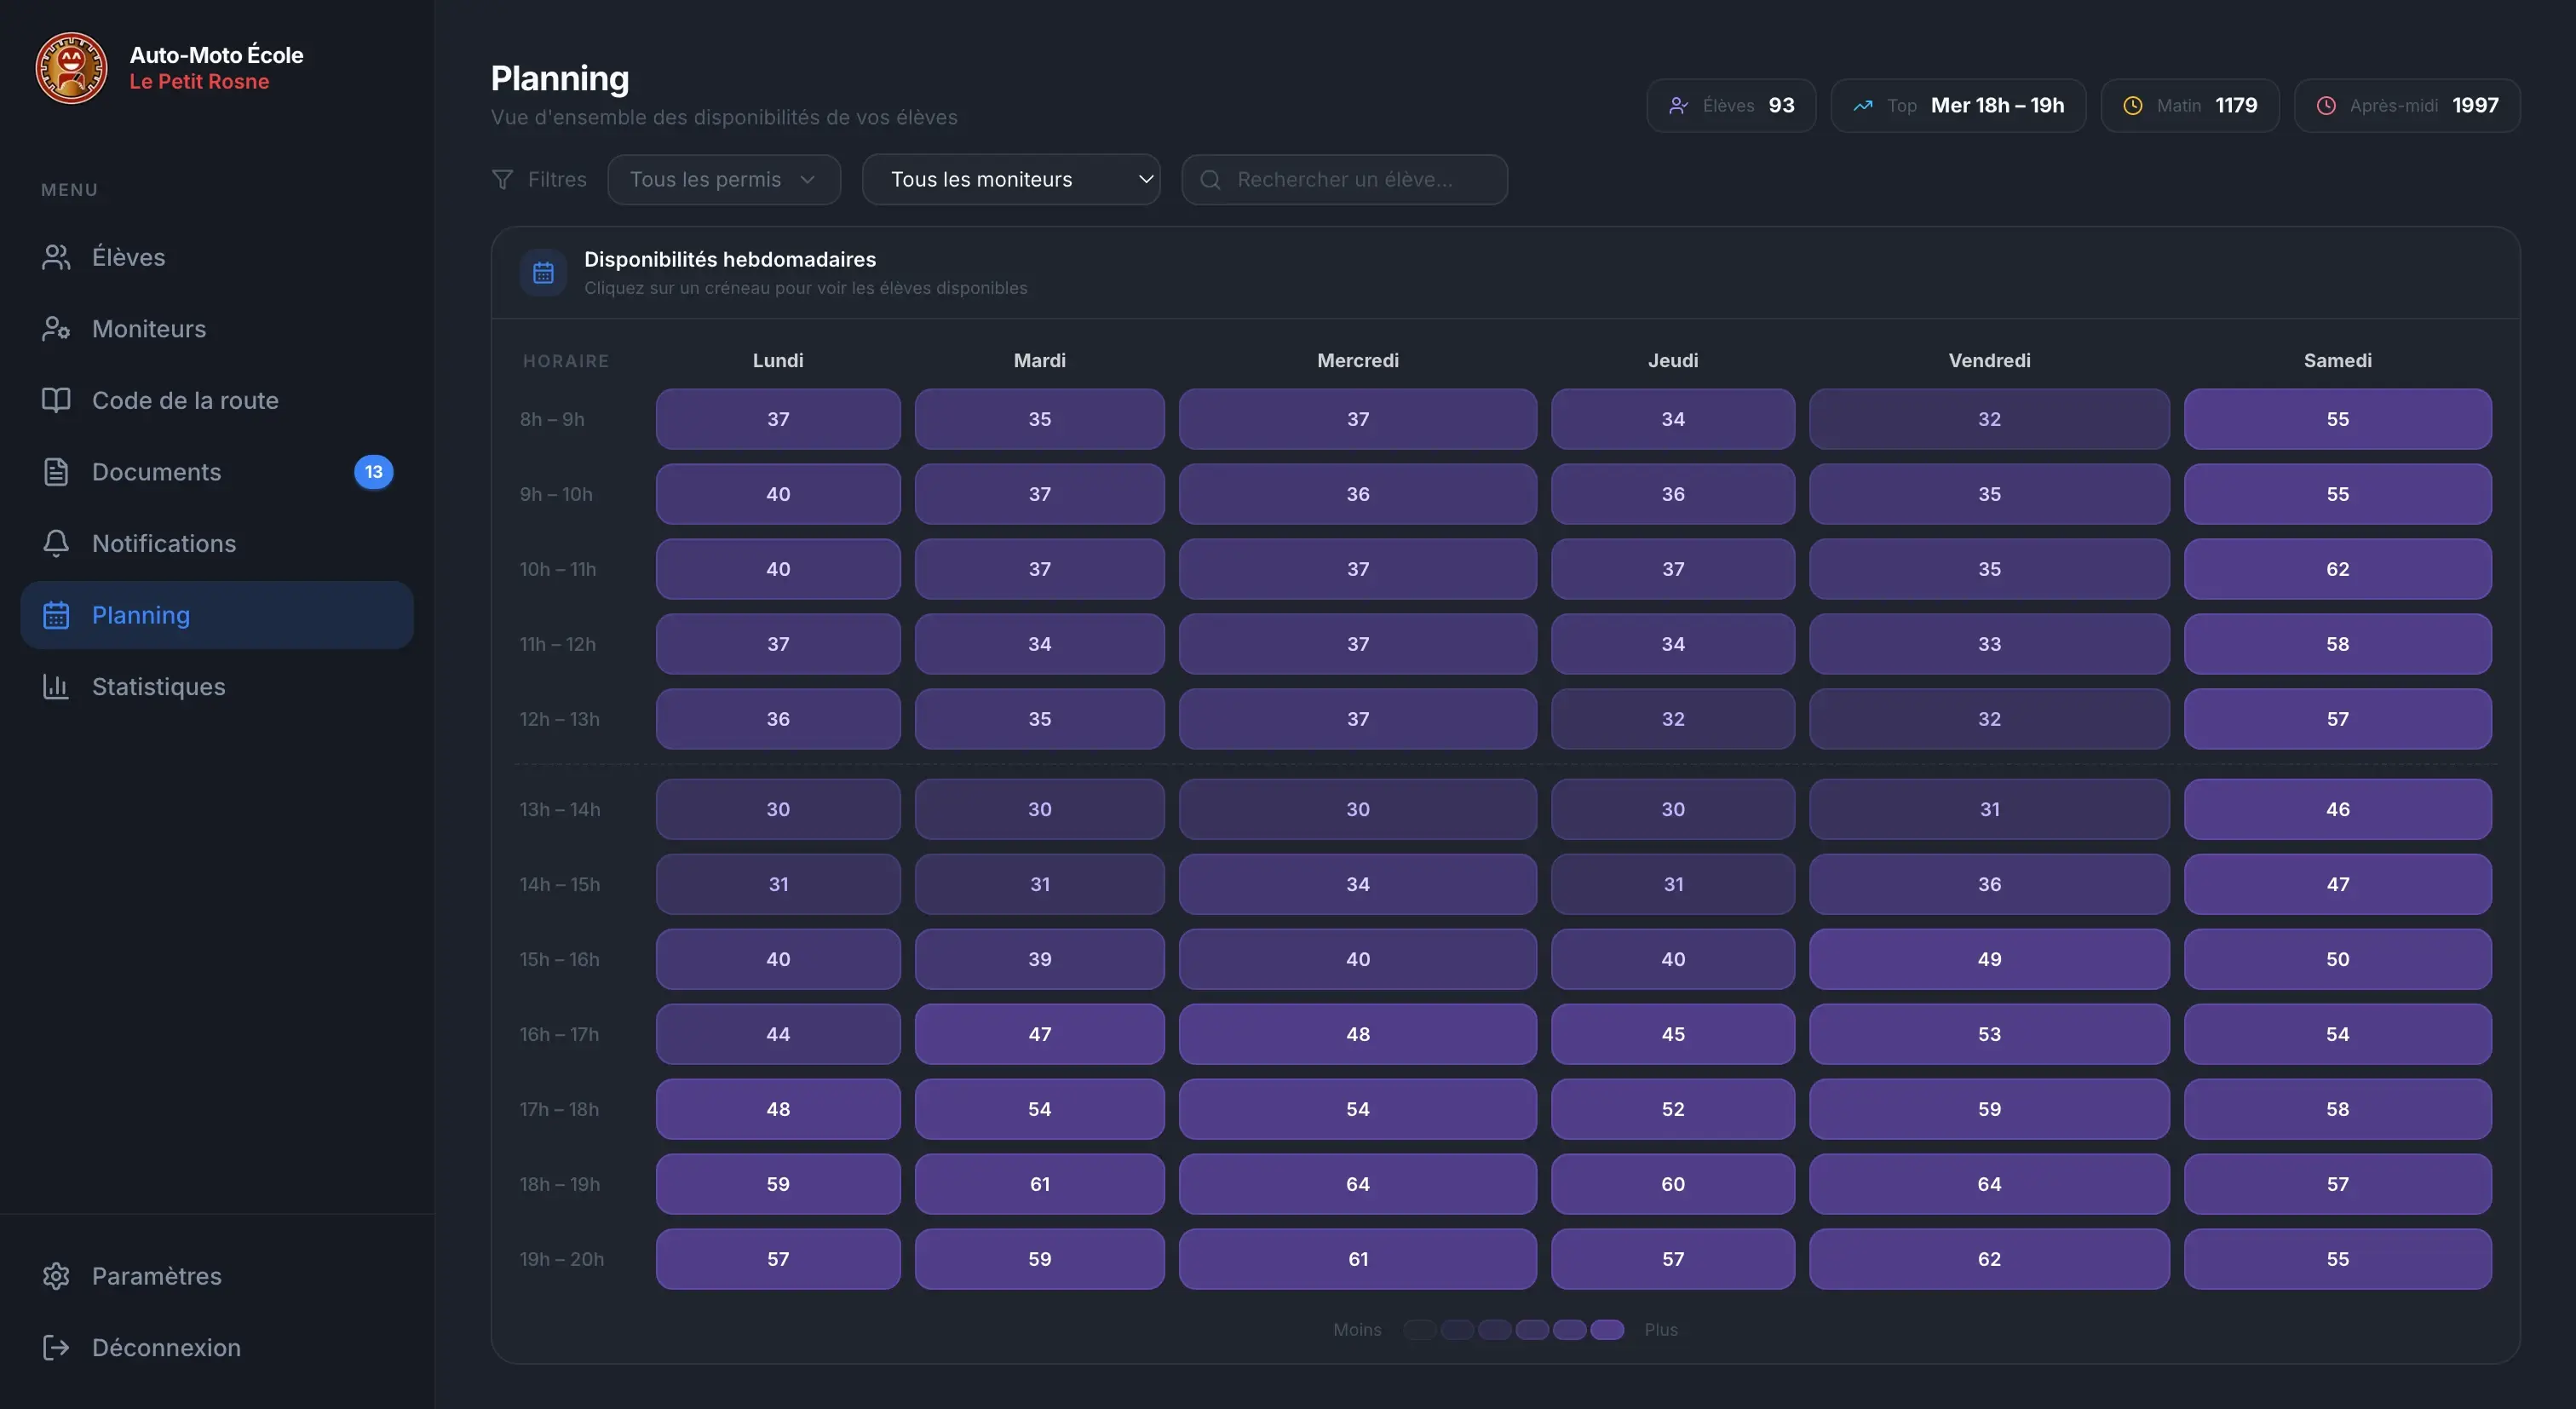Click the Élèves stat person icon

coord(1678,105)
